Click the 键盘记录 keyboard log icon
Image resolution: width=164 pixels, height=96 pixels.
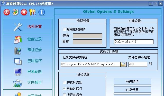(x=18, y=40)
